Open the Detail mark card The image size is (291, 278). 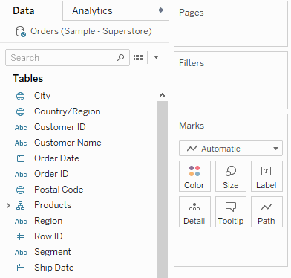194,212
